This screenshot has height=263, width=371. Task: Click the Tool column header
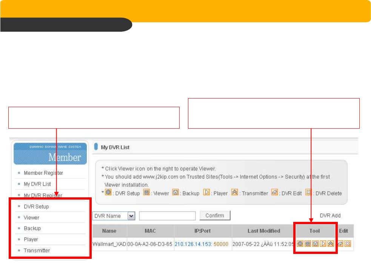(x=314, y=231)
